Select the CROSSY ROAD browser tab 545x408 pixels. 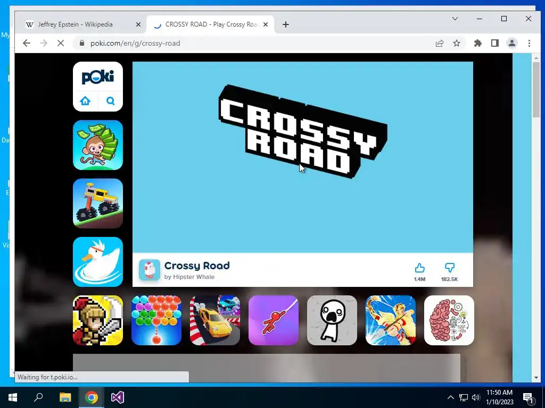click(x=210, y=24)
